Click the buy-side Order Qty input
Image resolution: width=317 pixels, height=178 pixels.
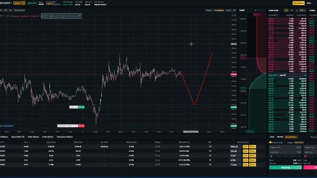click(x=285, y=152)
